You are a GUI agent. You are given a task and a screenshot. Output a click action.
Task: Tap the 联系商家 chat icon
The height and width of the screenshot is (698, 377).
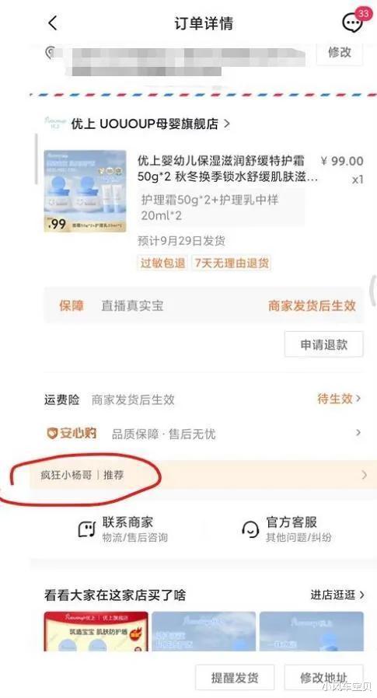pos(87,529)
